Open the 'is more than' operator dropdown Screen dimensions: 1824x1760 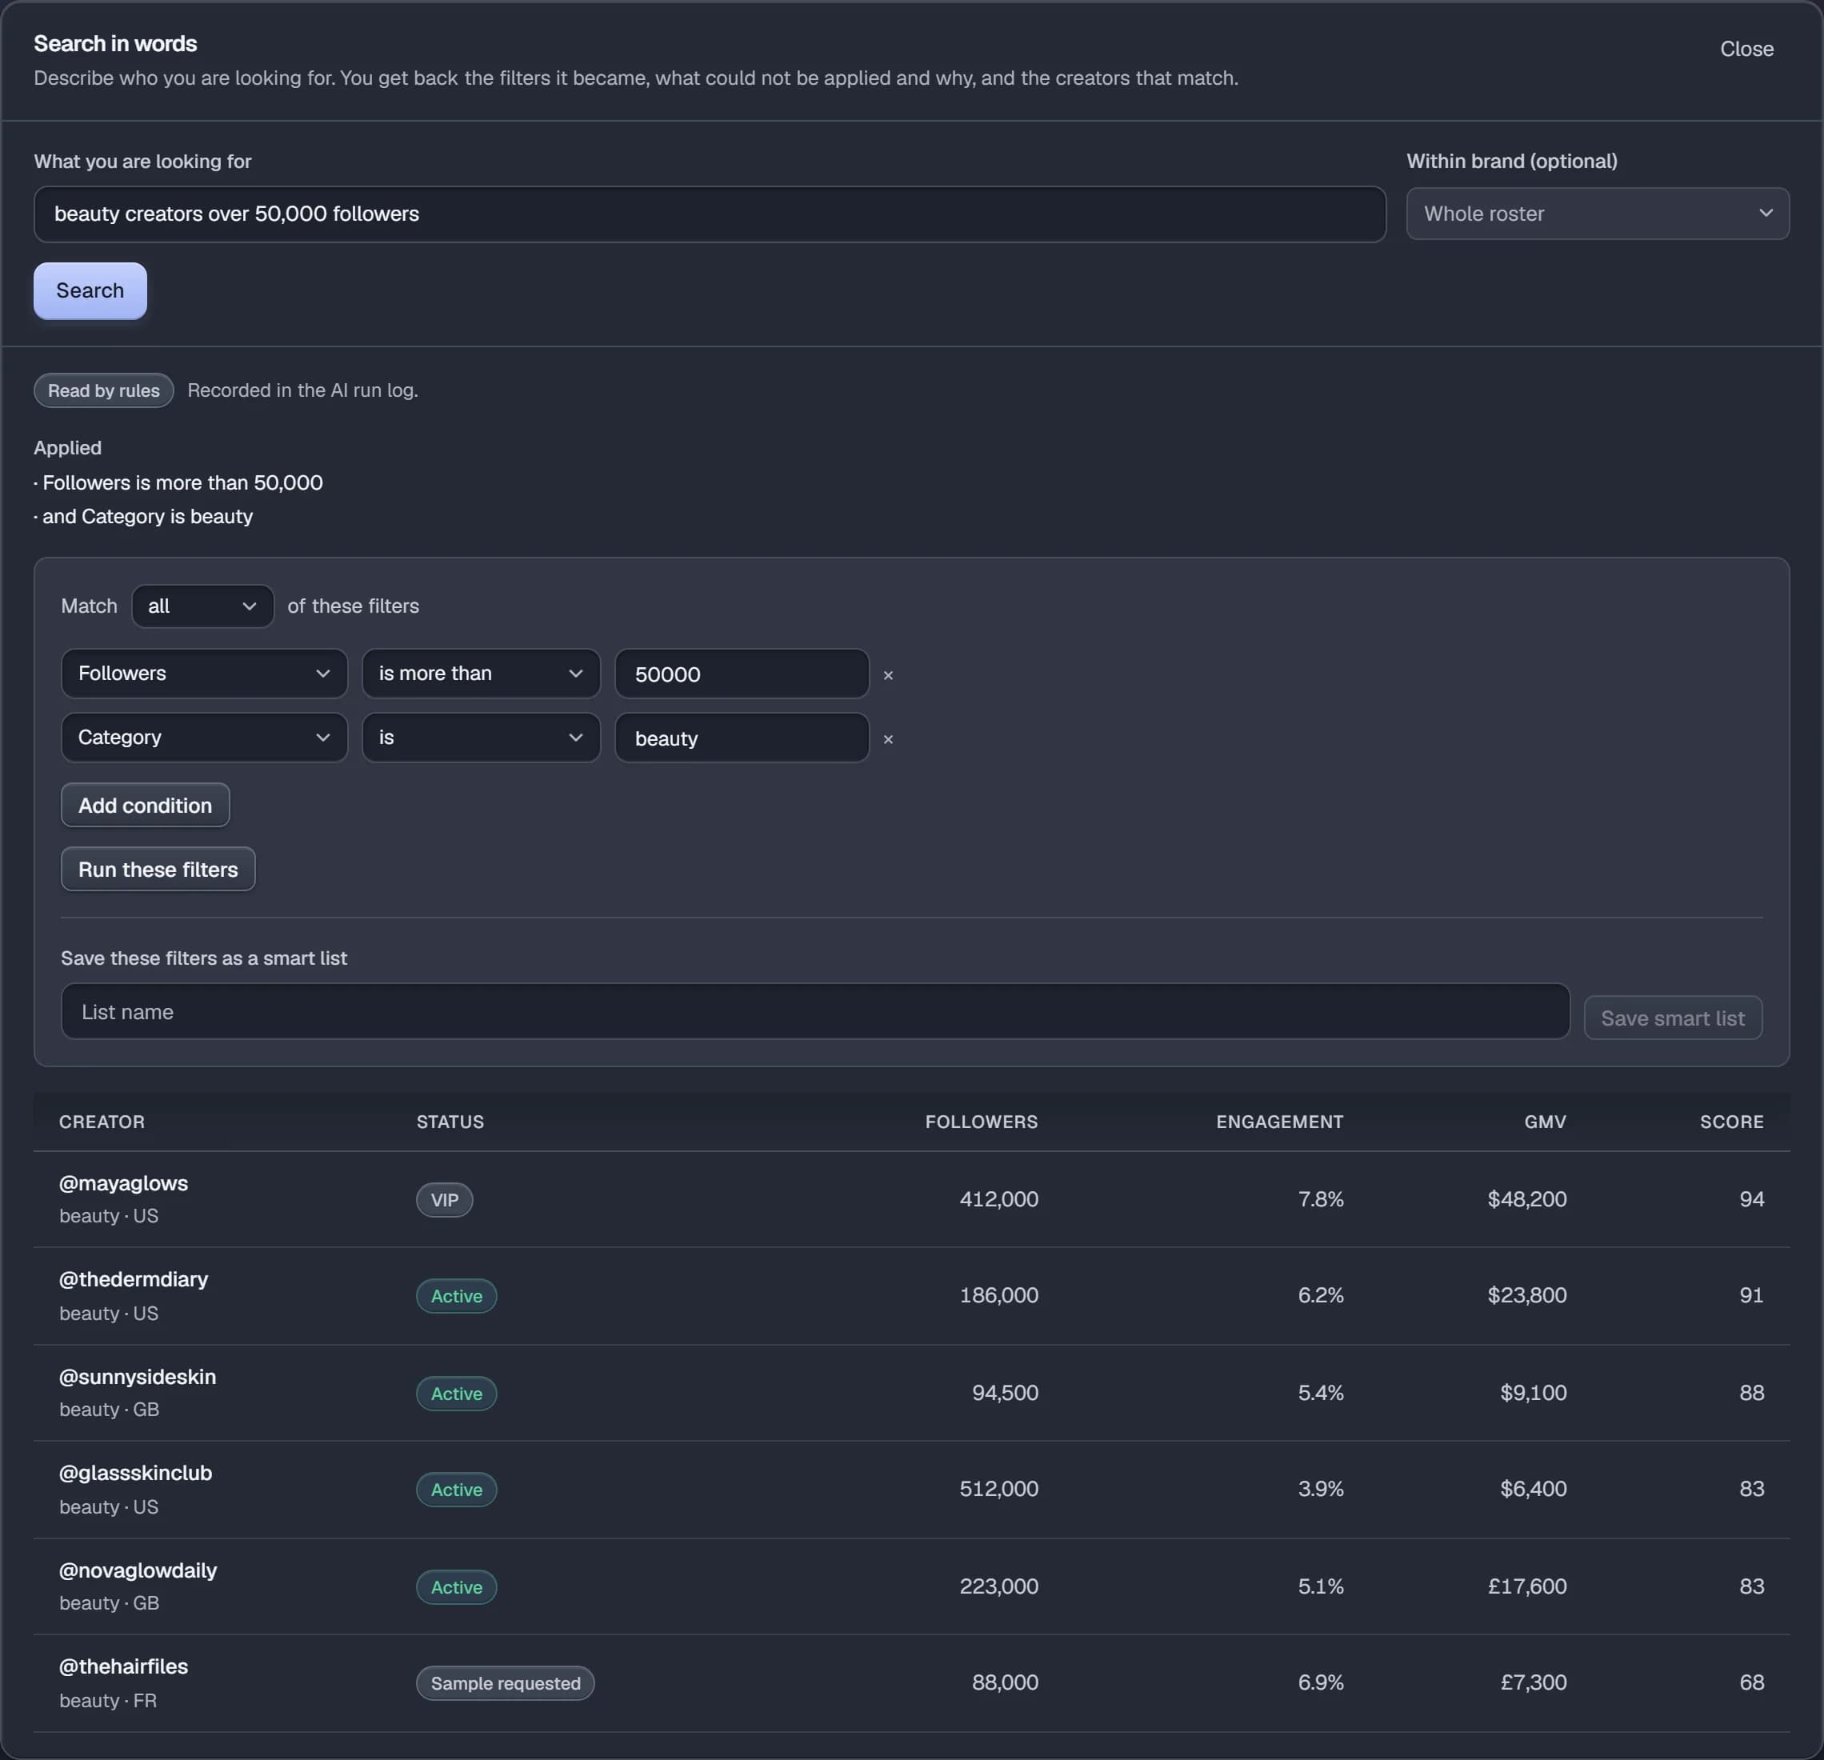click(480, 673)
